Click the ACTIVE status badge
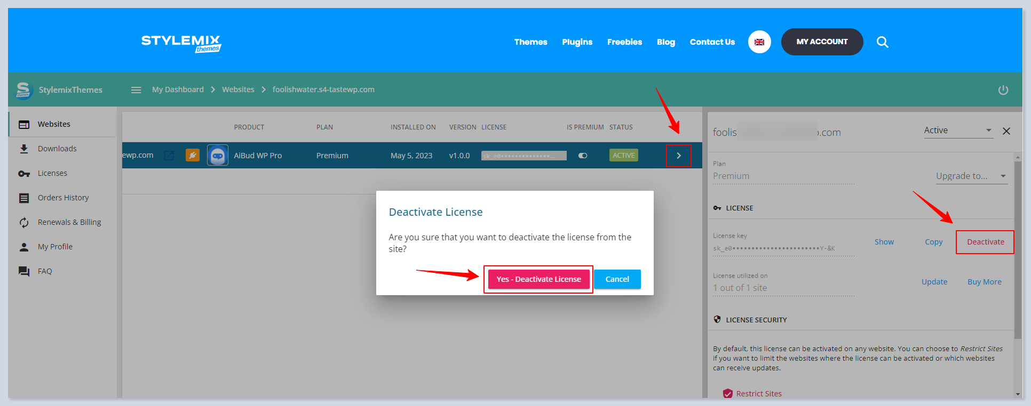1031x406 pixels. pos(623,155)
